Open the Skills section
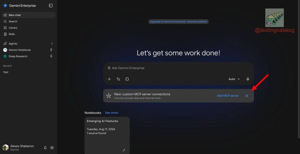 [28, 34]
